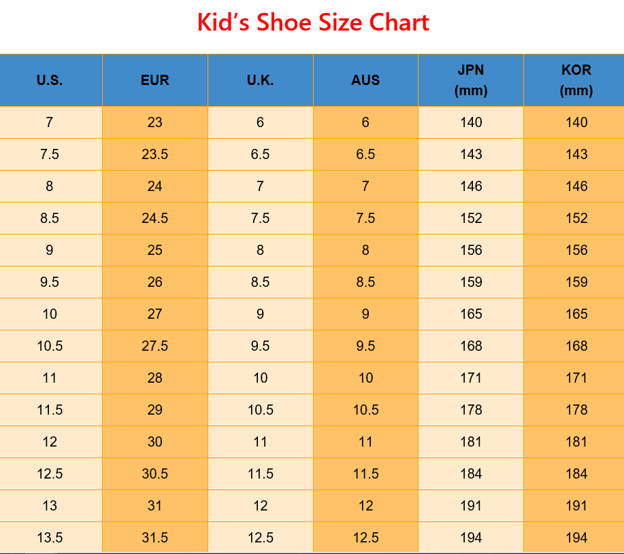The height and width of the screenshot is (554, 624).
Task: Click the EUR 31.5 cell
Action: tap(154, 538)
